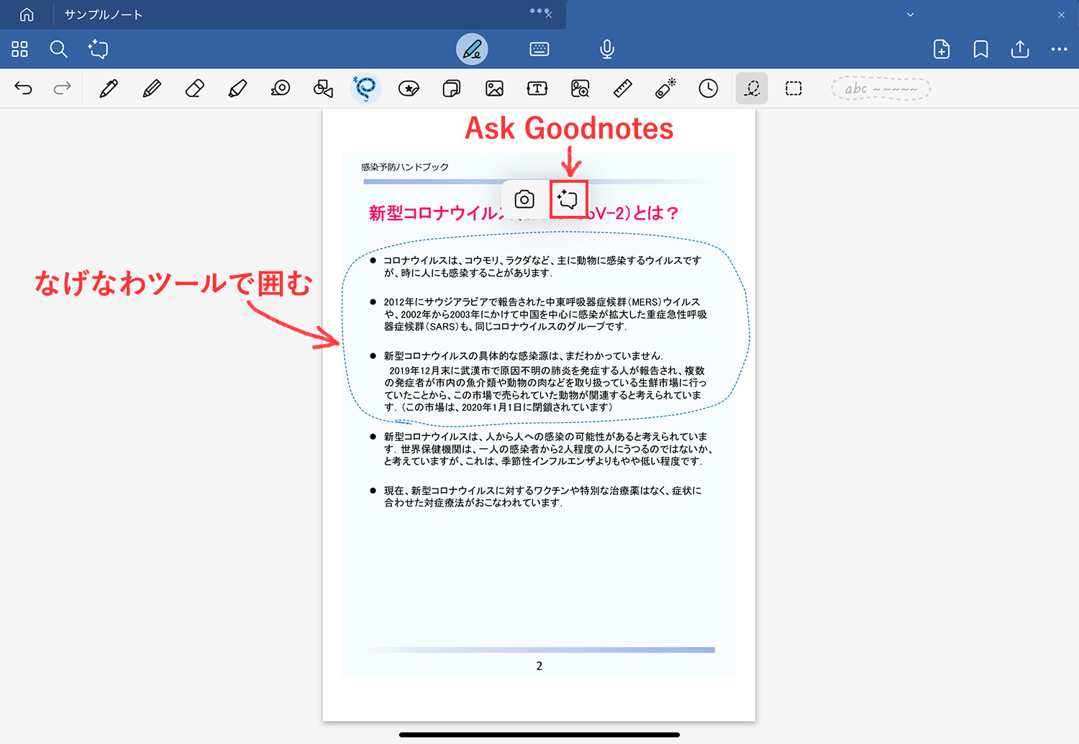Open the stickers elements tool
Viewport: 1079px width, 744px height.
(x=409, y=89)
